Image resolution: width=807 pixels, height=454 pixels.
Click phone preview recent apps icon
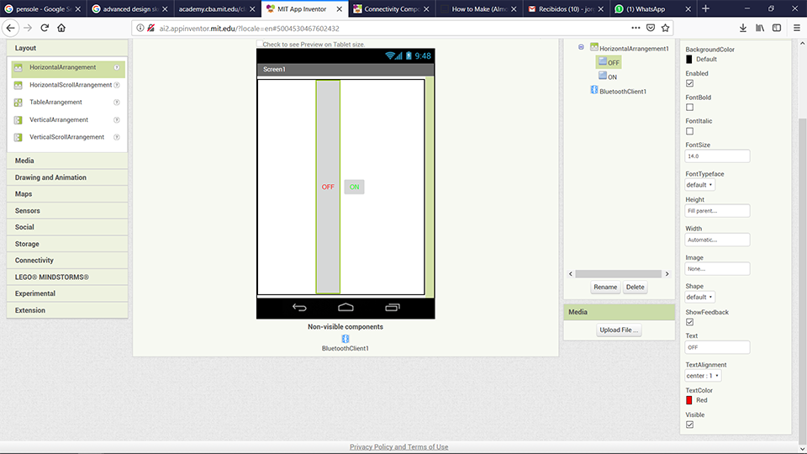pyautogui.click(x=393, y=308)
